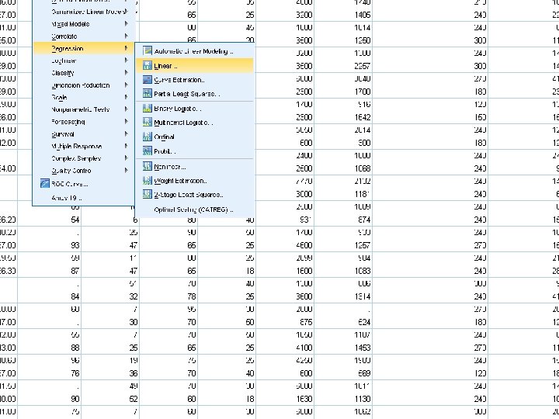
Task: Select the cell containing 93
Action: click(x=49, y=245)
